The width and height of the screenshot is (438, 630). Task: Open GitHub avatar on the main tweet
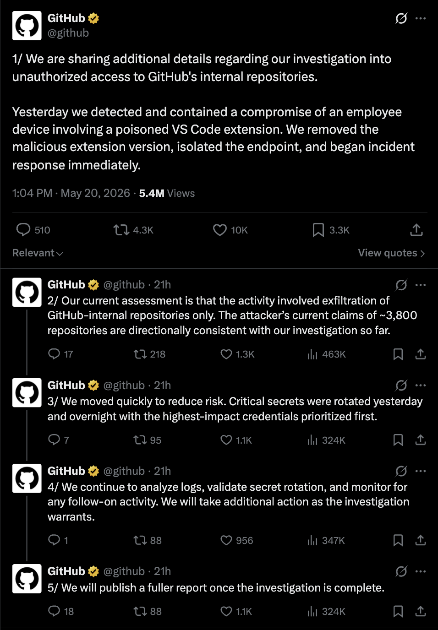pos(27,26)
